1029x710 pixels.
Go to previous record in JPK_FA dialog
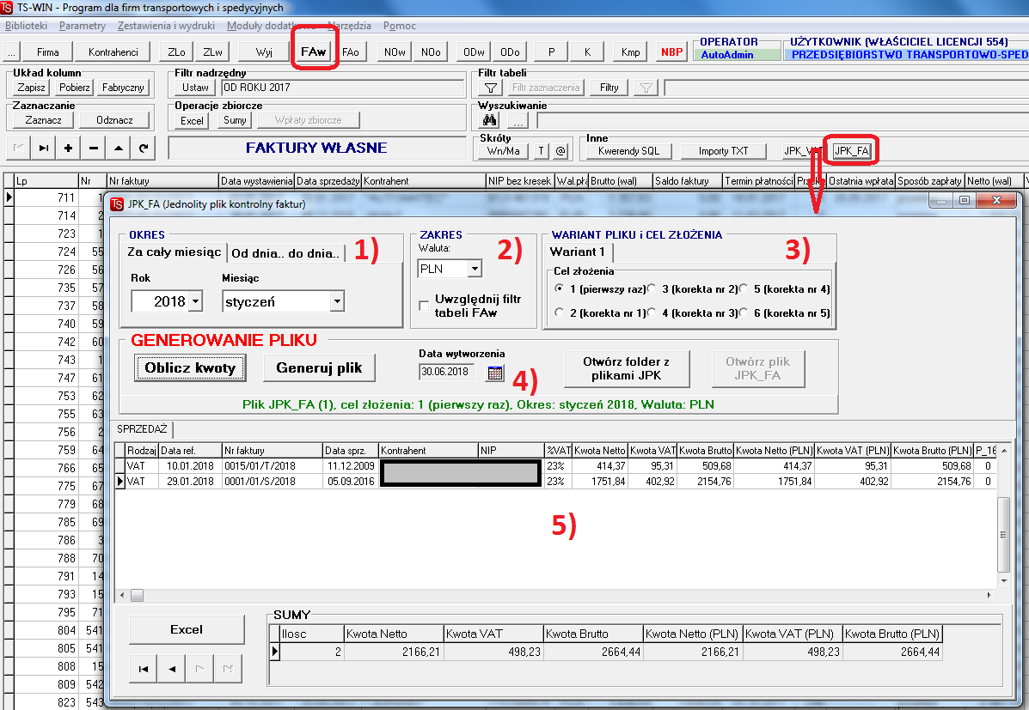[172, 669]
